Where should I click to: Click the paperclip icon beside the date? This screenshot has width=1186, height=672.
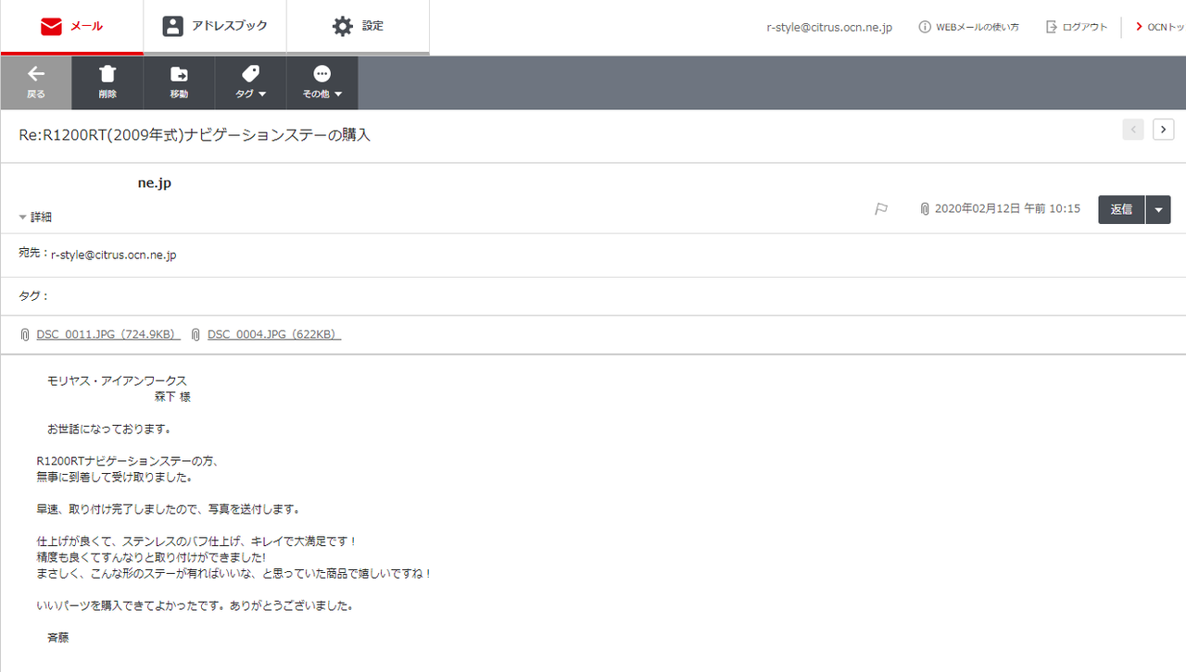pyautogui.click(x=925, y=209)
